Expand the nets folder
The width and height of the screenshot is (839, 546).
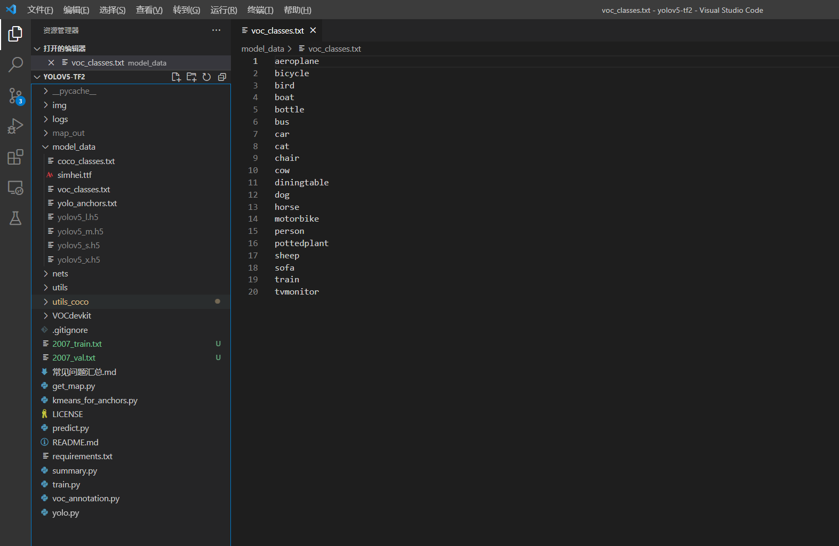(x=45, y=273)
